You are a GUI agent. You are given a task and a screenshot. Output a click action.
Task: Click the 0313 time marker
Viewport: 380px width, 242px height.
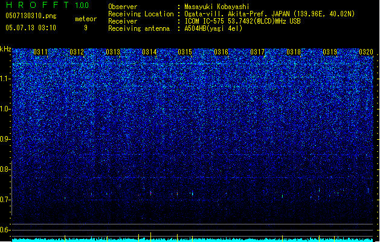[x=113, y=52]
